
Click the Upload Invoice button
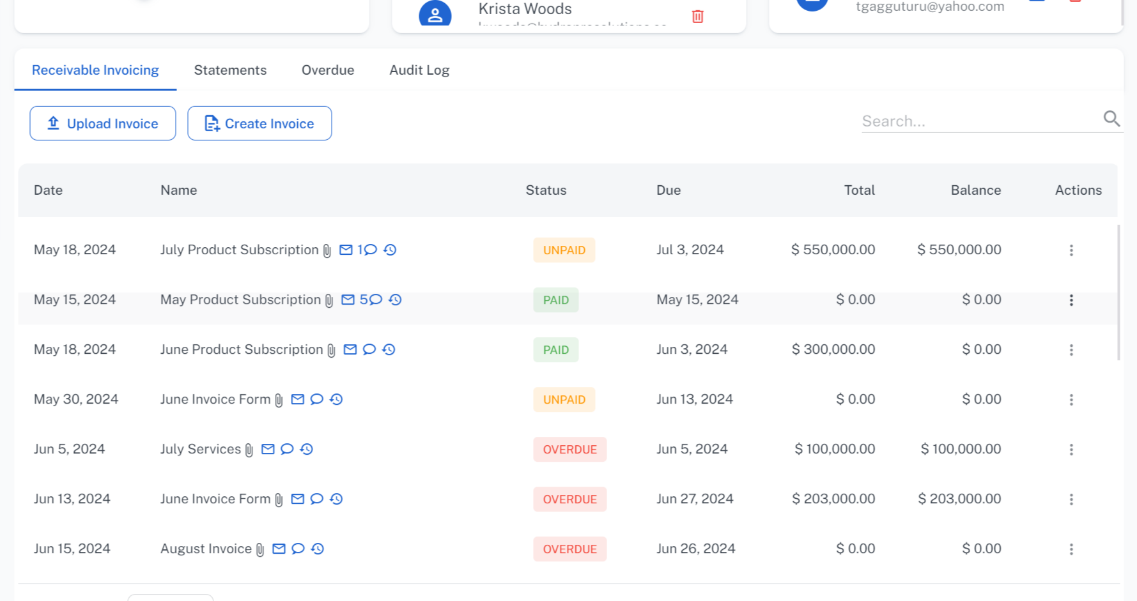(103, 123)
